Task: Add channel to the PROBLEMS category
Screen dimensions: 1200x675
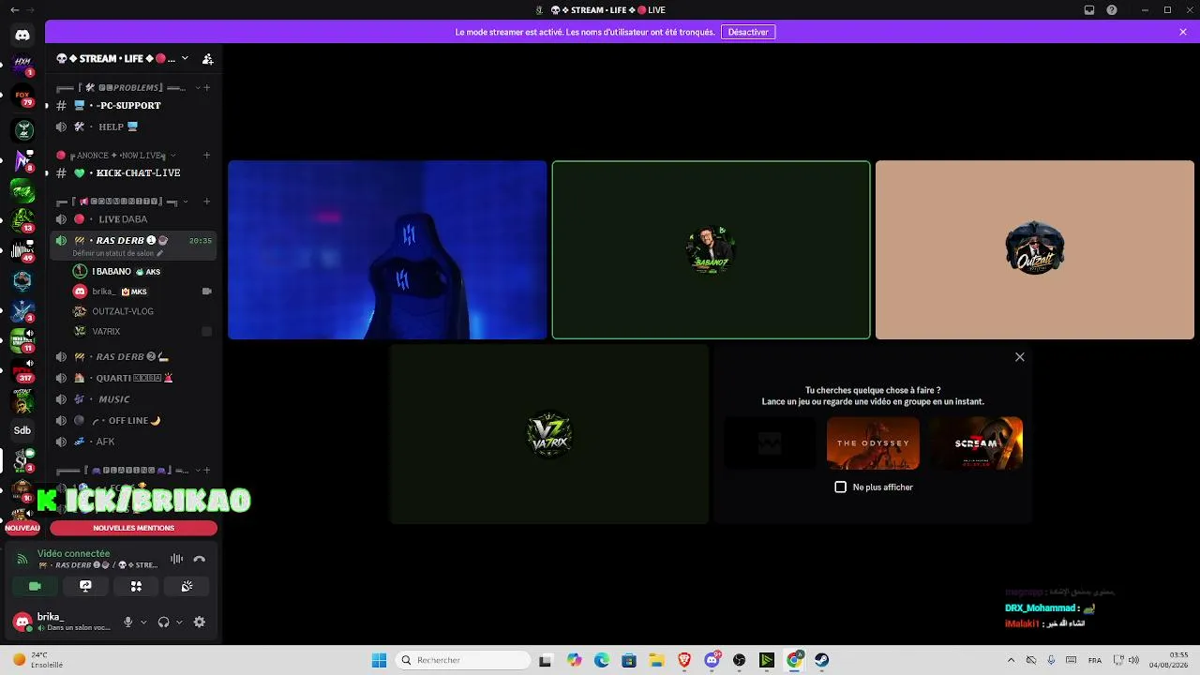Action: coord(207,87)
